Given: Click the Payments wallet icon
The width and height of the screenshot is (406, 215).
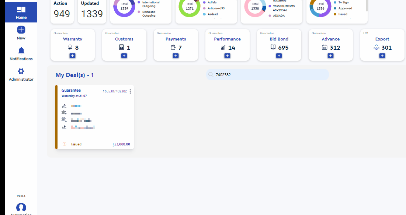Looking at the screenshot, I should click(173, 47).
